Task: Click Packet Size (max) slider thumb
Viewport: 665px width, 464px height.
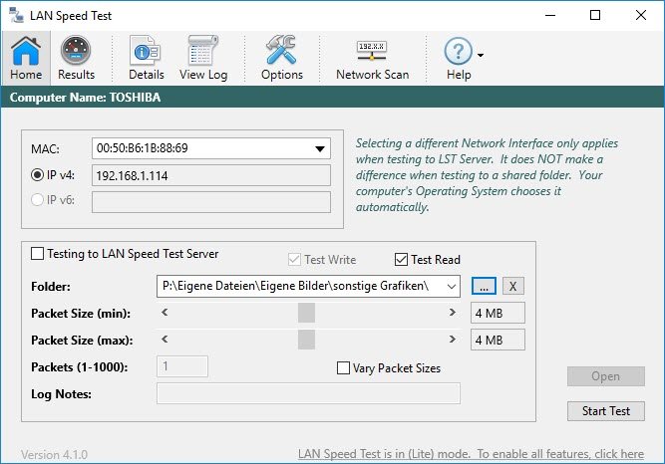Action: click(x=306, y=340)
